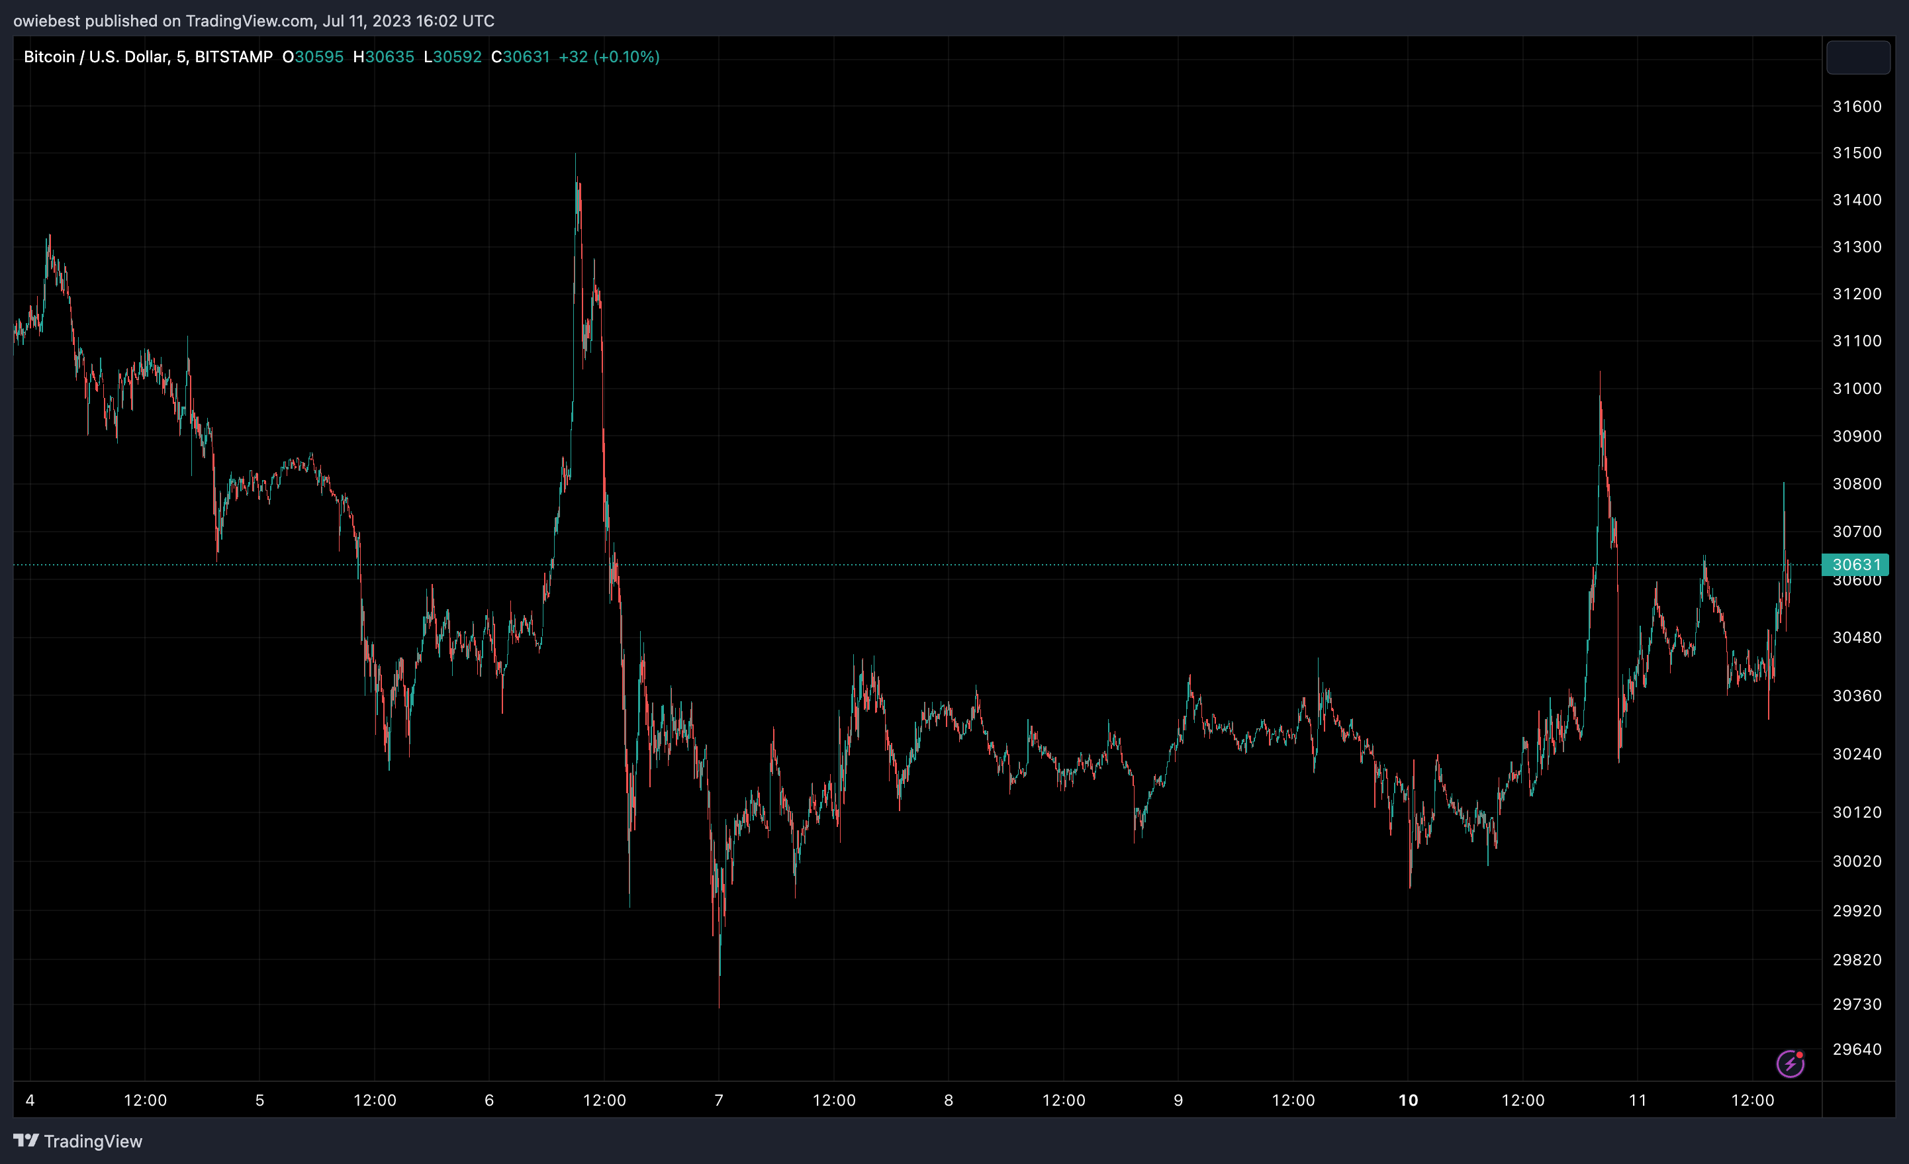This screenshot has width=1909, height=1164.
Task: Click the L30592 low value in legend
Action: 453,56
